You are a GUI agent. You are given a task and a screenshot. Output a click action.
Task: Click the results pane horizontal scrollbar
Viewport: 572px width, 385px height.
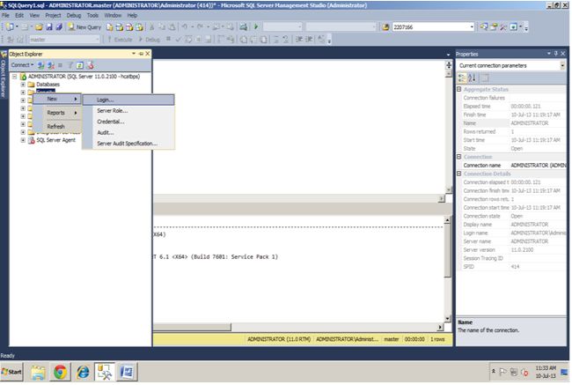pos(298,327)
